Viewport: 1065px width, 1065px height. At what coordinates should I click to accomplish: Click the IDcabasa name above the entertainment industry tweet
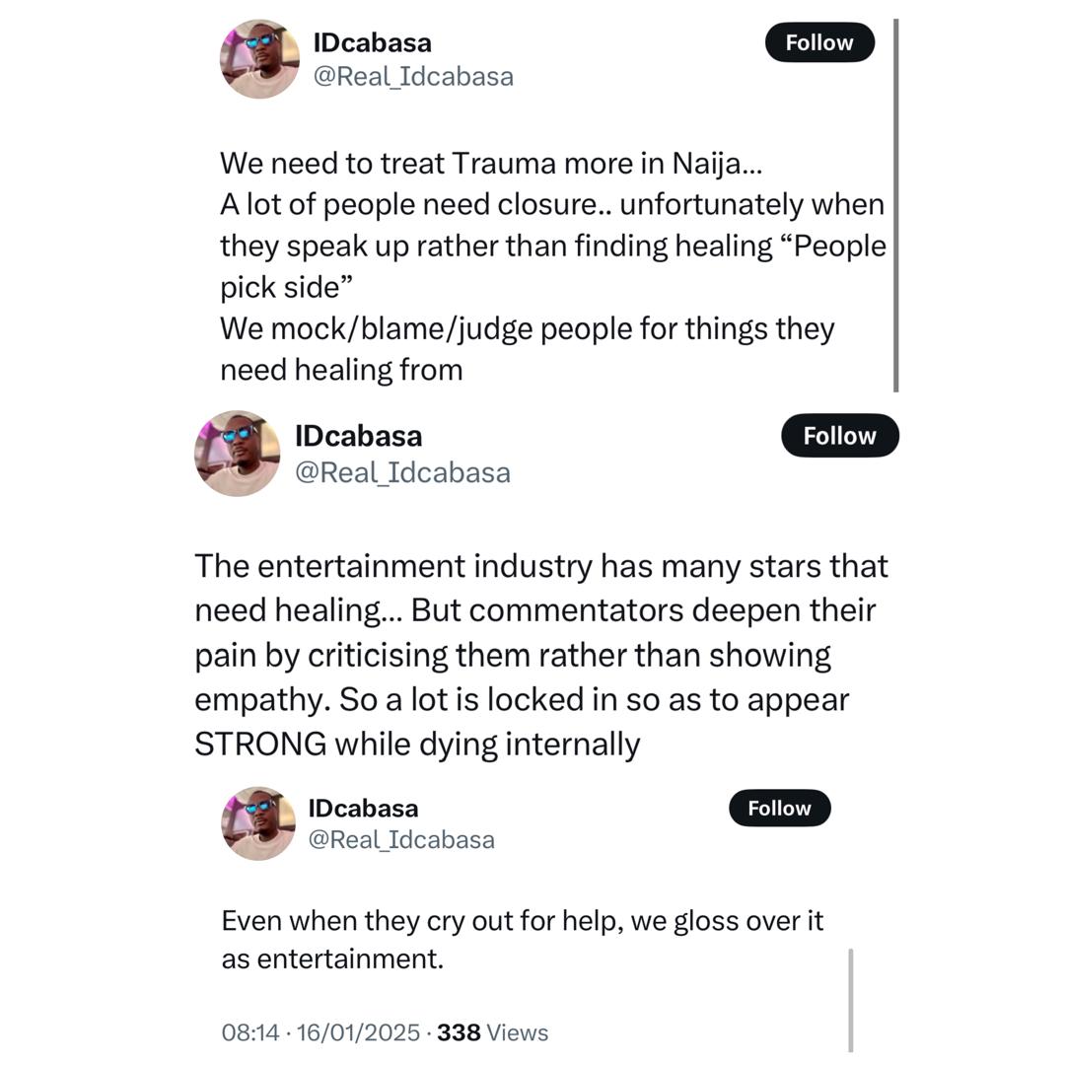tap(358, 436)
